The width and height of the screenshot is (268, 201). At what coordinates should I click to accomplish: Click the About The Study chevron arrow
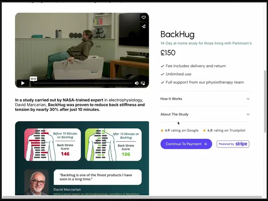(248, 114)
